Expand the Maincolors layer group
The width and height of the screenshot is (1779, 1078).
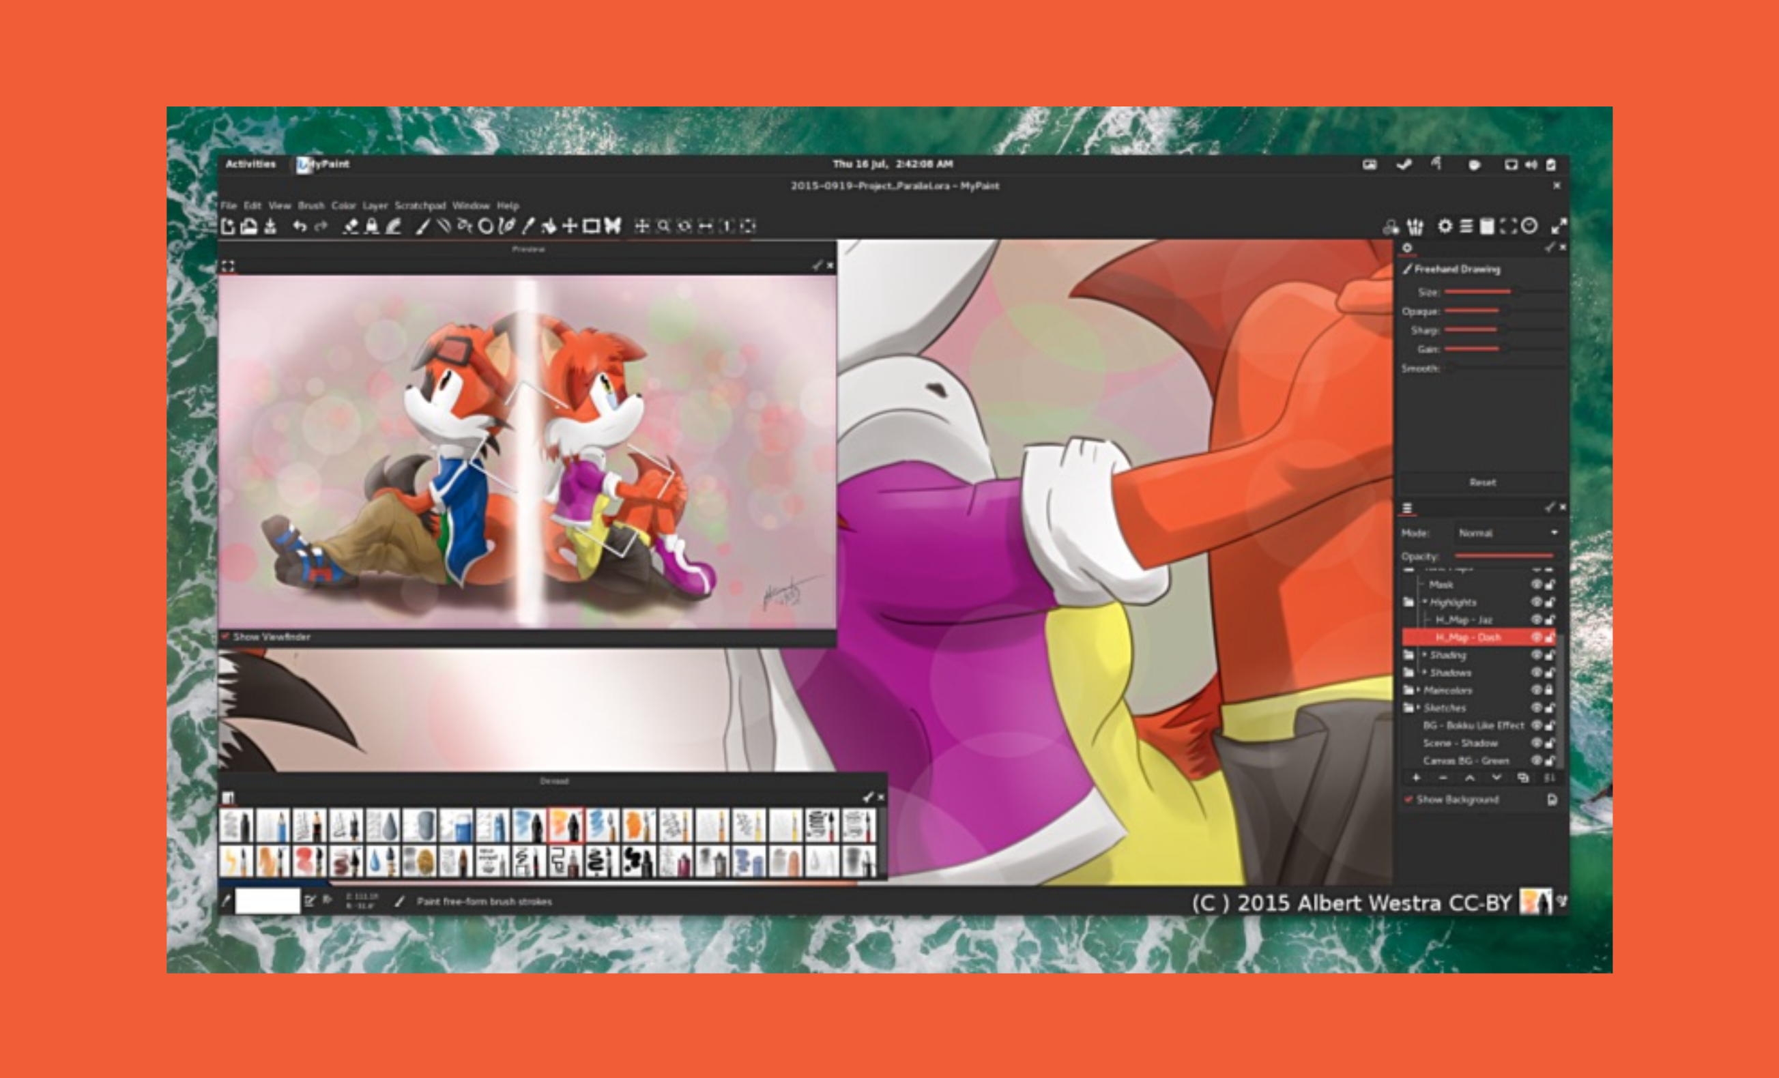point(1419,690)
